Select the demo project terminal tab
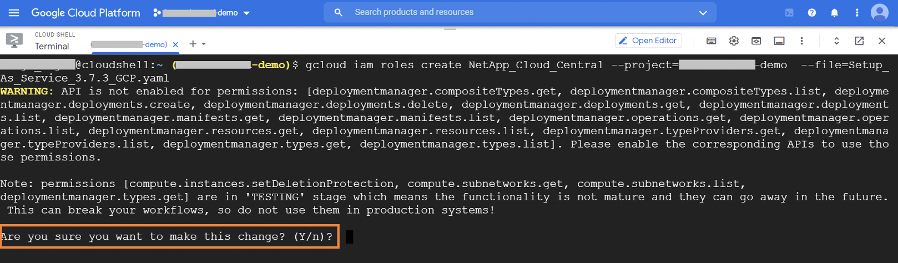This screenshot has height=263, width=898. tap(129, 44)
